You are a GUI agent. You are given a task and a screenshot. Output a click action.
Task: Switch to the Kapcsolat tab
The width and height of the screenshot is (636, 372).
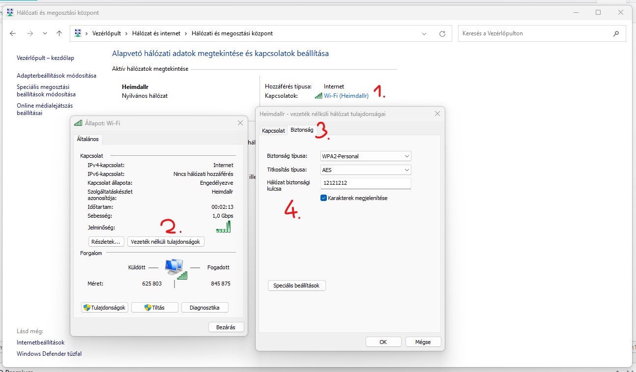pos(273,131)
